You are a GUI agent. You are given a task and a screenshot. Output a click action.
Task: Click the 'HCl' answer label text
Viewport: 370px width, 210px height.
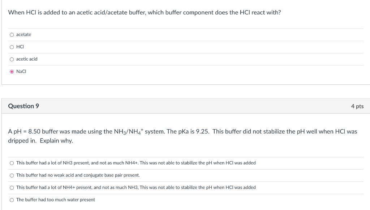tap(20, 47)
